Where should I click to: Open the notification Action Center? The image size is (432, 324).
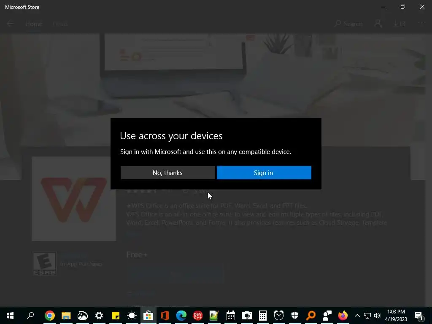tap(418, 316)
